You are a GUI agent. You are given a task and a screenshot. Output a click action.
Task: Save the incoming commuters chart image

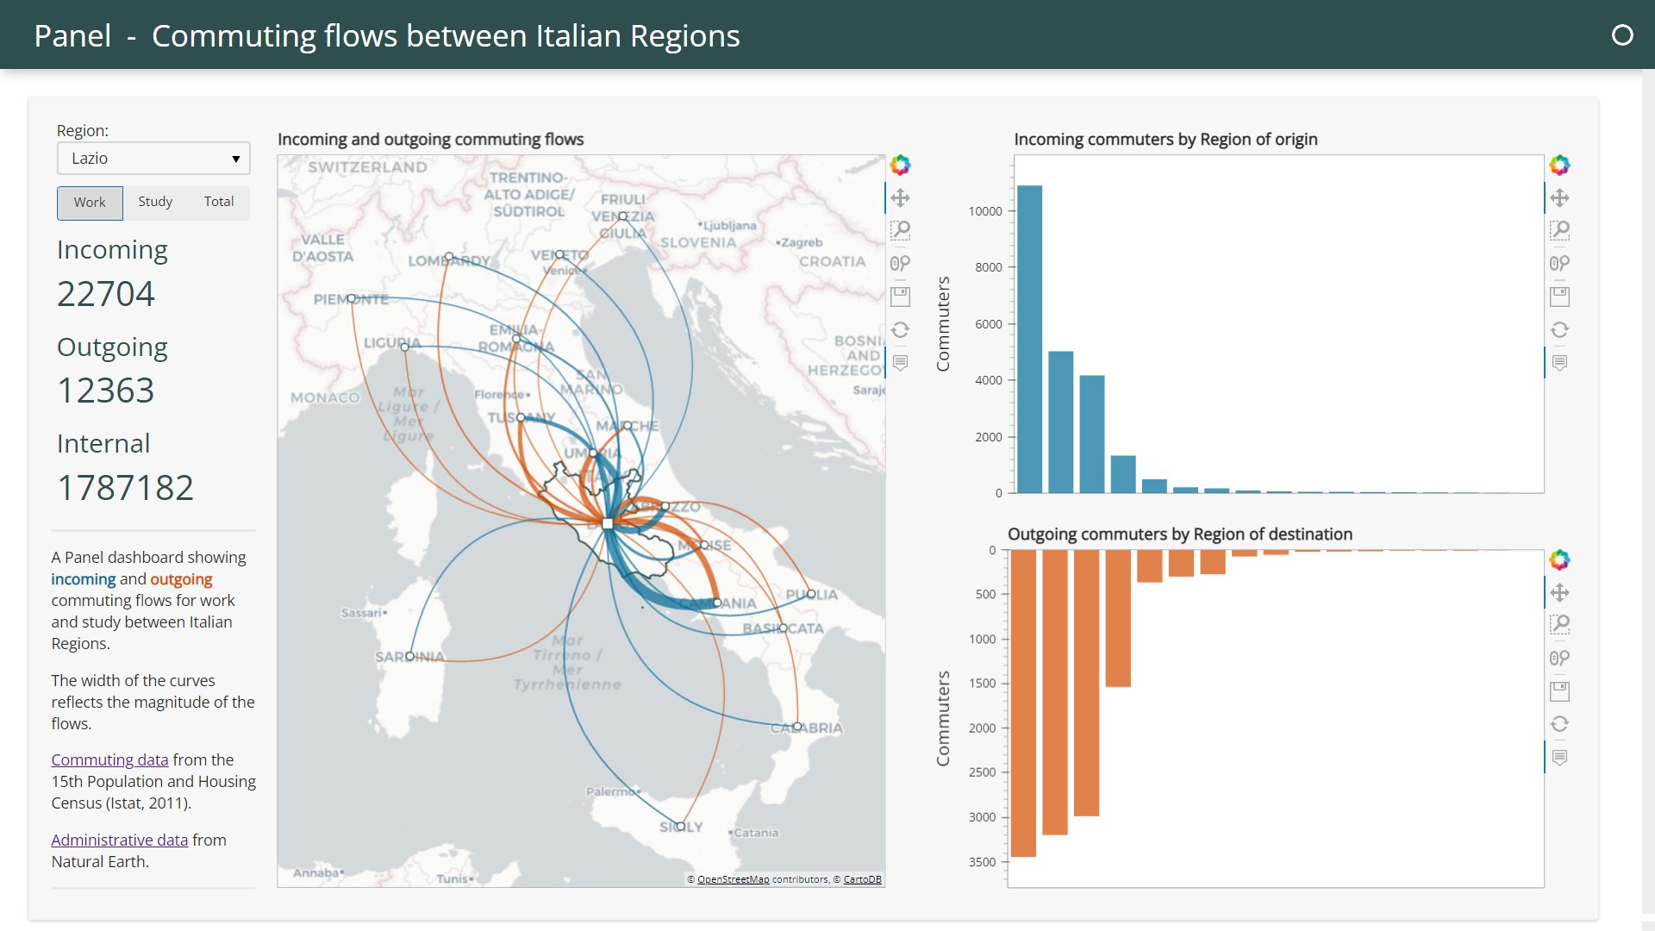(x=1560, y=296)
